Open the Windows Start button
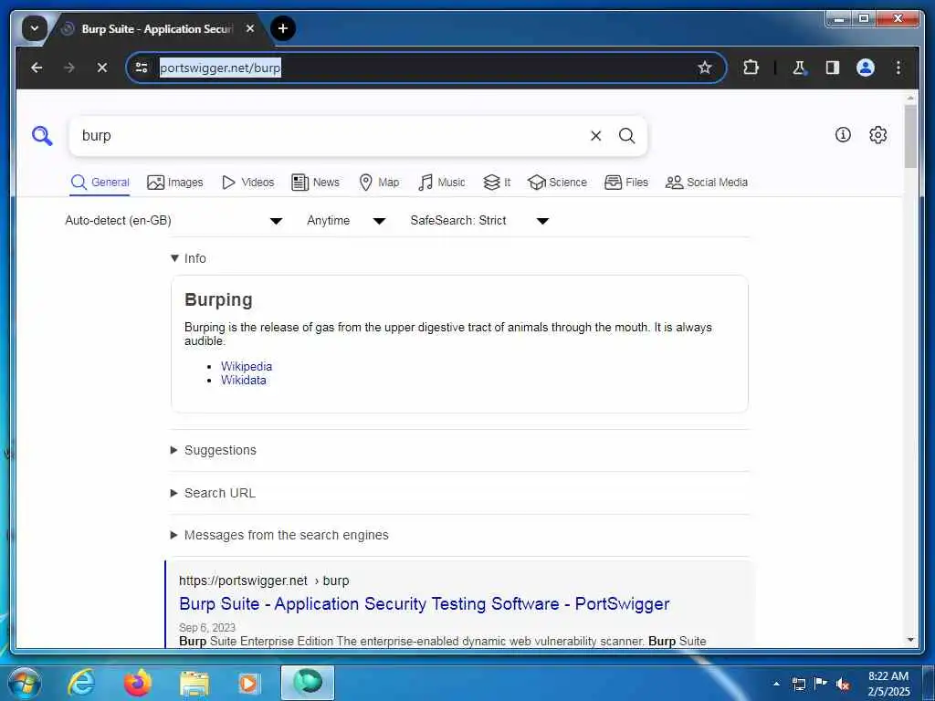The height and width of the screenshot is (701, 935). 25,683
